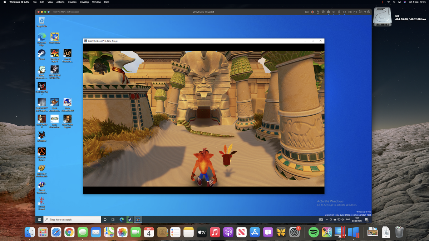Select the Half-Life 2: Deathmatch shortcut
The height and width of the screenshot is (241, 429).
click(x=41, y=171)
